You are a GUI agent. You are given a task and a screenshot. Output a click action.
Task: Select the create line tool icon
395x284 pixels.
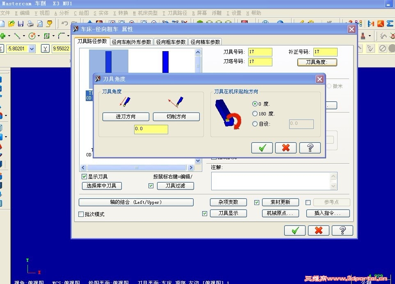(x=17, y=36)
